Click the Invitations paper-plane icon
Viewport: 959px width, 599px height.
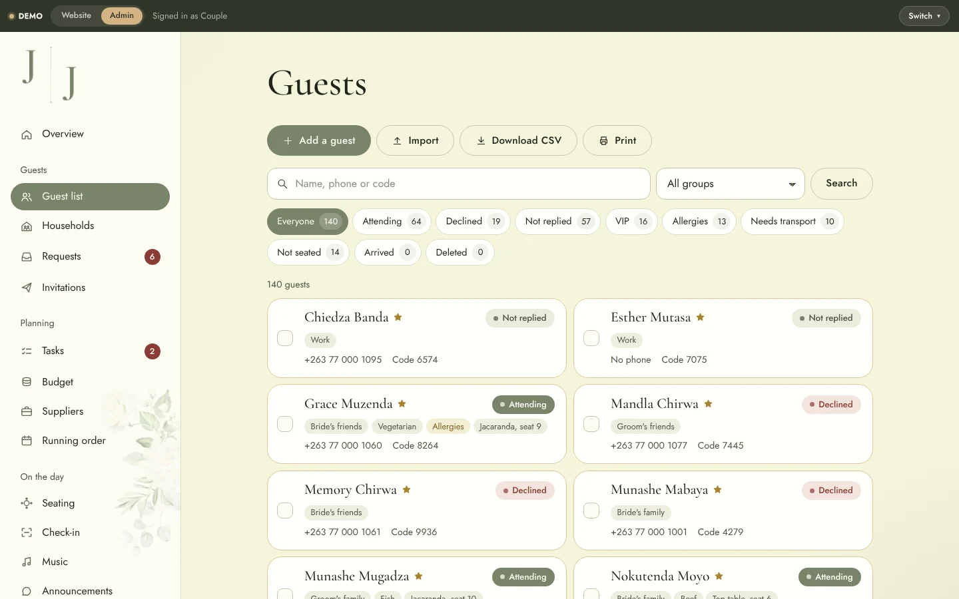click(x=27, y=288)
